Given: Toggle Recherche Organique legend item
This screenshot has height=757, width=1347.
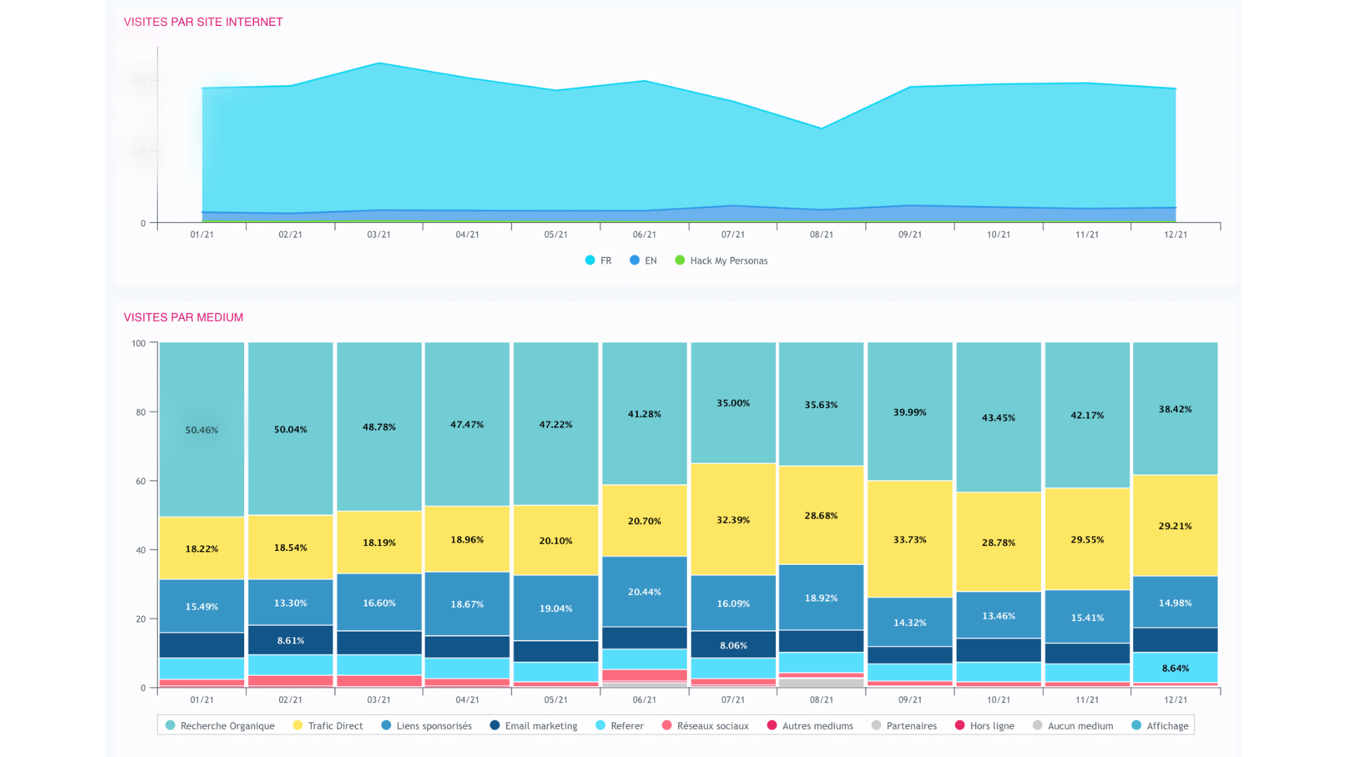Looking at the screenshot, I should [220, 725].
